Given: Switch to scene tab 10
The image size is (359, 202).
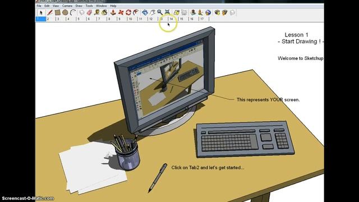Looking at the screenshot, I should pos(132,19).
